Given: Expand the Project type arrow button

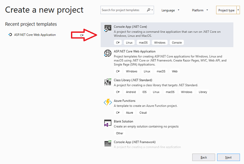Looking at the screenshot, I should (238, 10).
